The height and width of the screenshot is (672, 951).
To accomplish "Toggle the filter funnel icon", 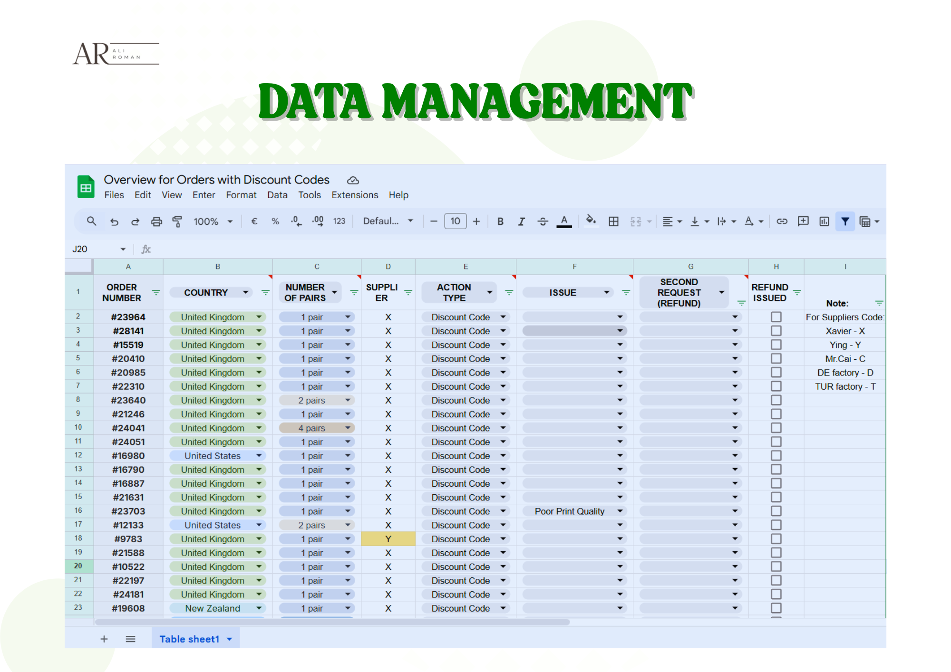I will pyautogui.click(x=845, y=221).
